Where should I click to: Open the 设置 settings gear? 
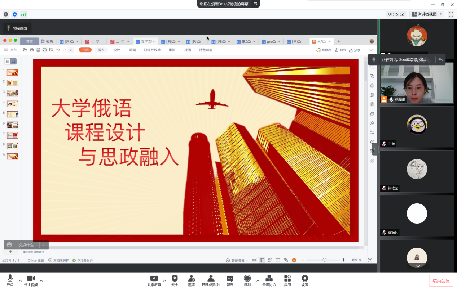click(305, 279)
